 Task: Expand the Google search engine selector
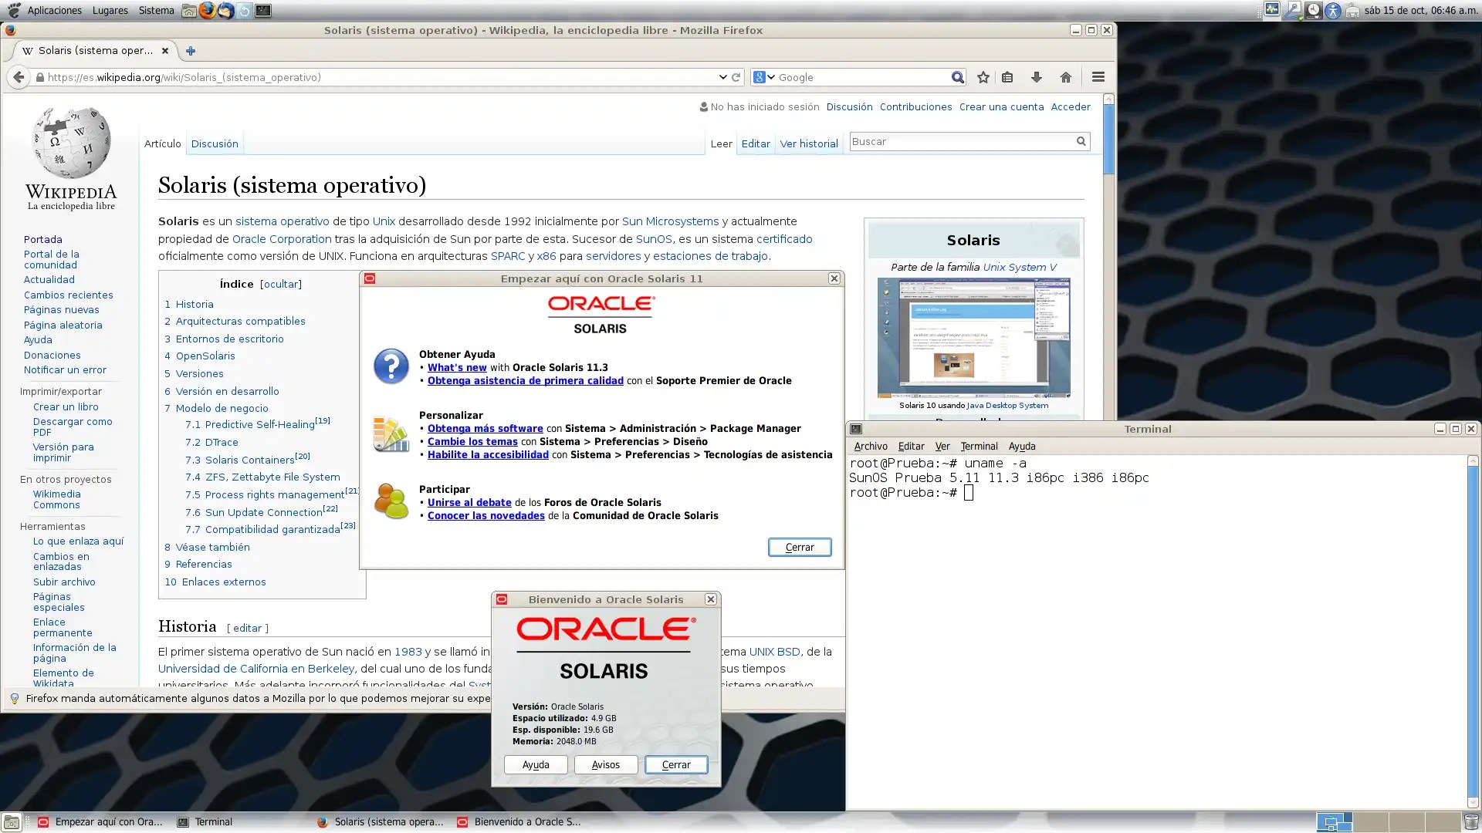[764, 77]
